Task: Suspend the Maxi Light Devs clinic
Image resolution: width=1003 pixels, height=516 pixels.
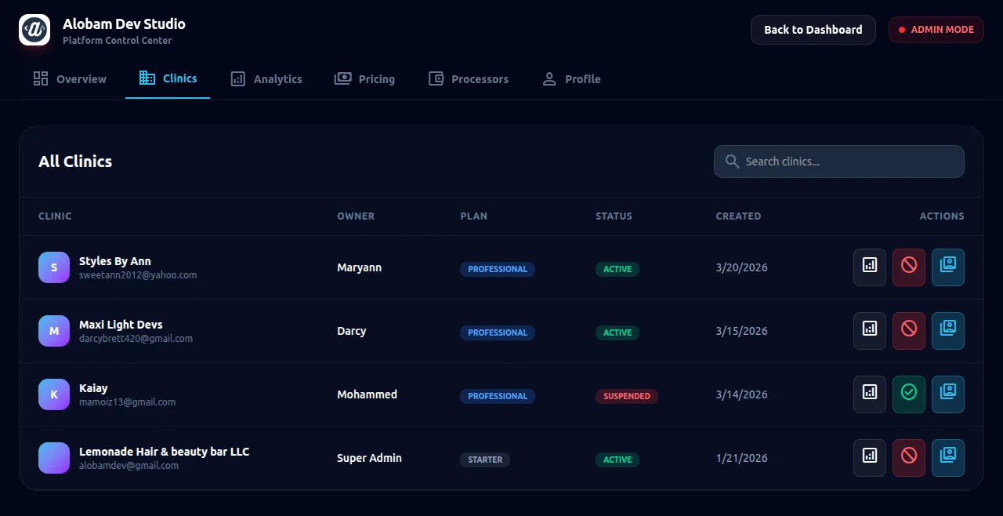Action: [x=909, y=331]
